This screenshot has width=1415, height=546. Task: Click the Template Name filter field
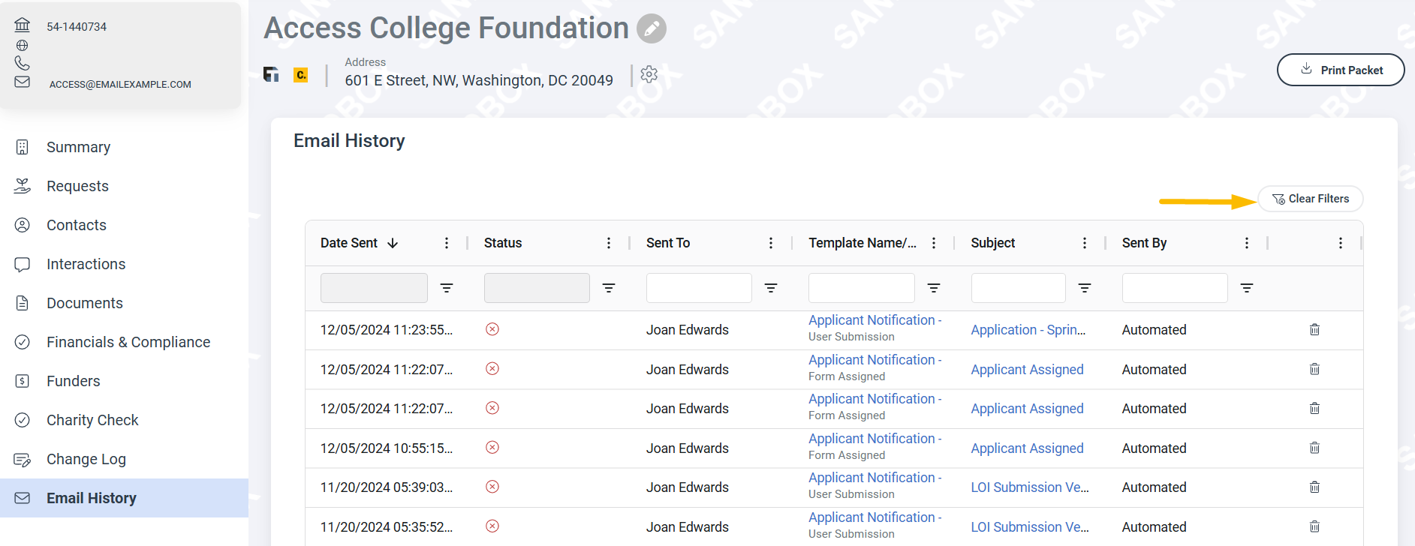862,288
